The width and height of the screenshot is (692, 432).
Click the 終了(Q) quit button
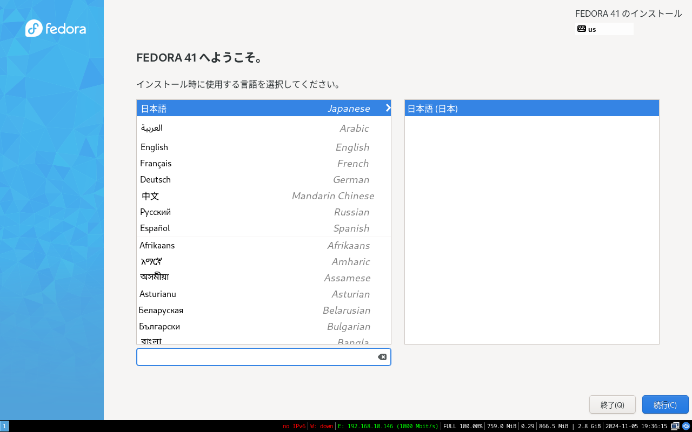(613, 404)
